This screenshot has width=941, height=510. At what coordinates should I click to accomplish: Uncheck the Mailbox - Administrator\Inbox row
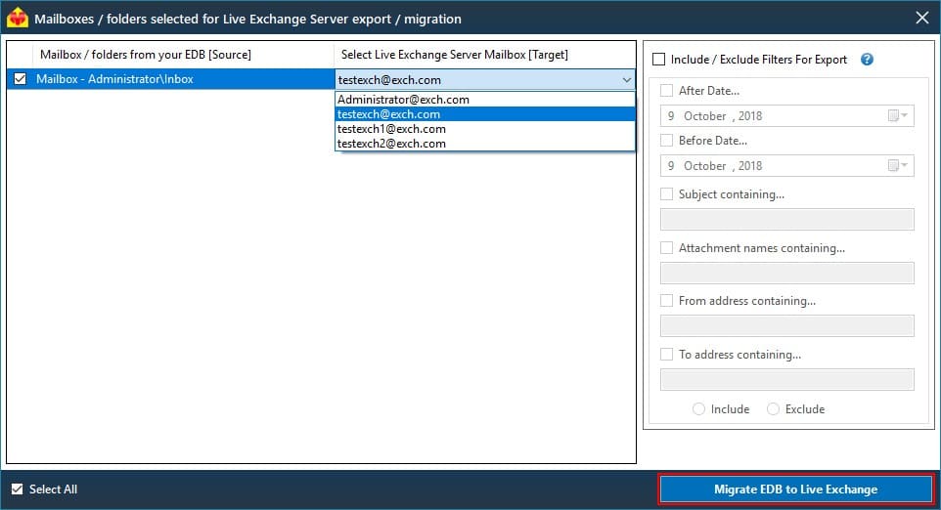click(21, 79)
